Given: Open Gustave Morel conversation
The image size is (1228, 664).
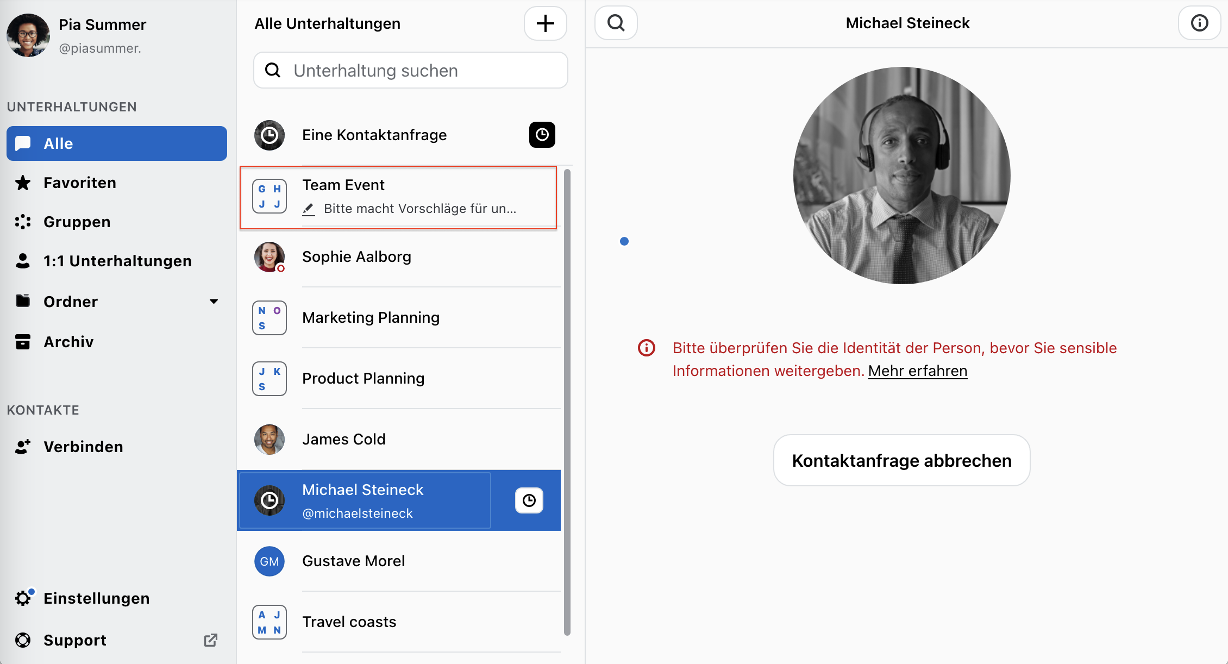Looking at the screenshot, I should pyautogui.click(x=399, y=561).
